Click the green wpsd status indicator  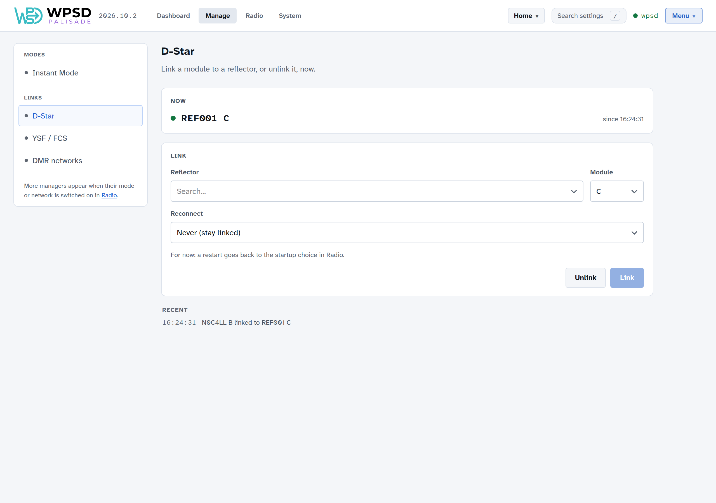645,16
